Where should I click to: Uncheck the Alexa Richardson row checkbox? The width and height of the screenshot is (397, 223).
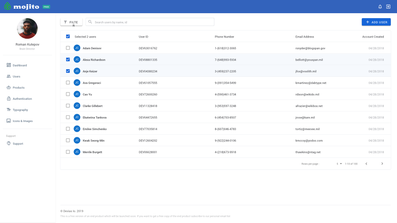coord(68,60)
